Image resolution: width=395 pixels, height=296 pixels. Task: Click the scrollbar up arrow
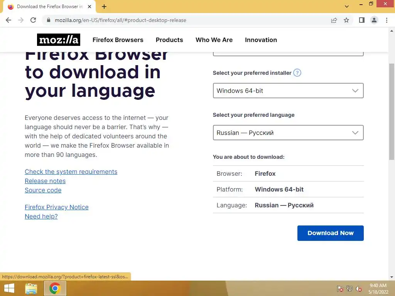pyautogui.click(x=392, y=31)
